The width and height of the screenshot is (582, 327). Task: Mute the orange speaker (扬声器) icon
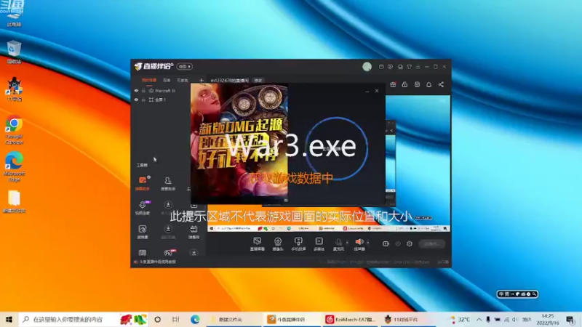359,242
